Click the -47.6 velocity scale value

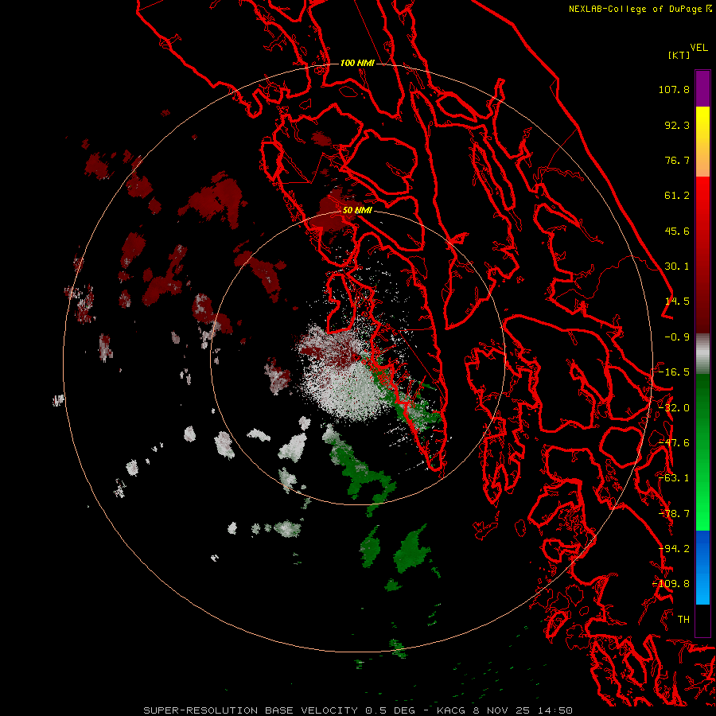pos(674,443)
